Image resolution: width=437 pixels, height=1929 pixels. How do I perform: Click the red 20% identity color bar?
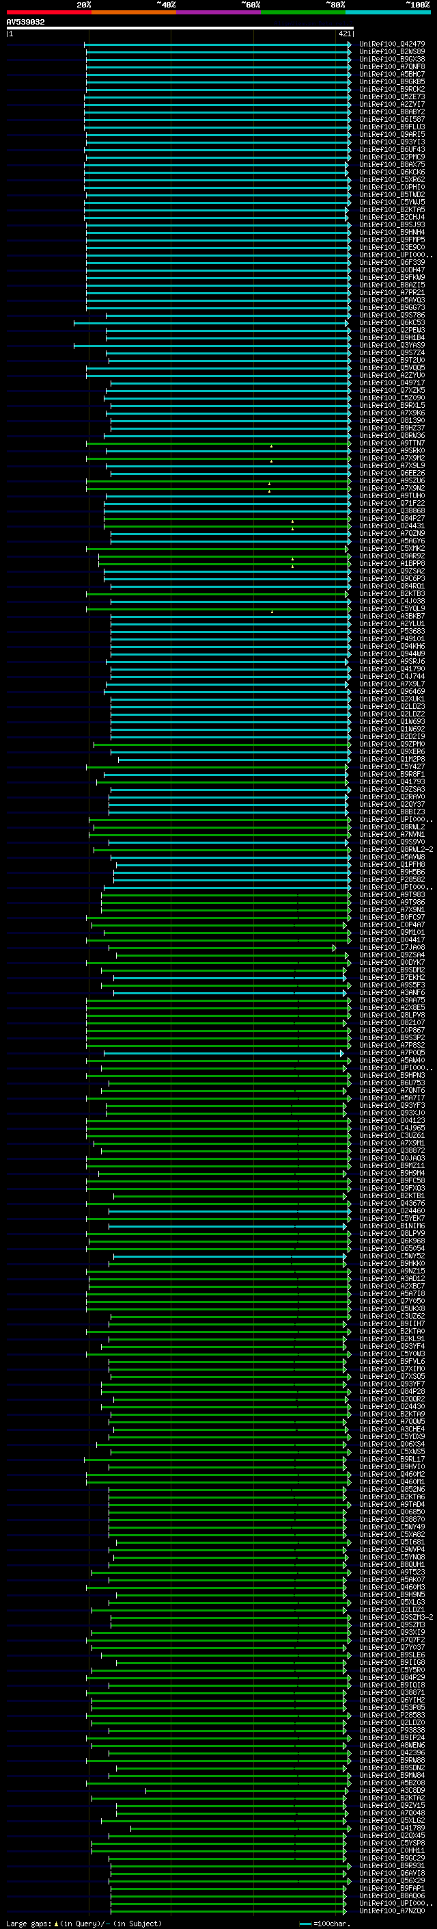click(48, 12)
